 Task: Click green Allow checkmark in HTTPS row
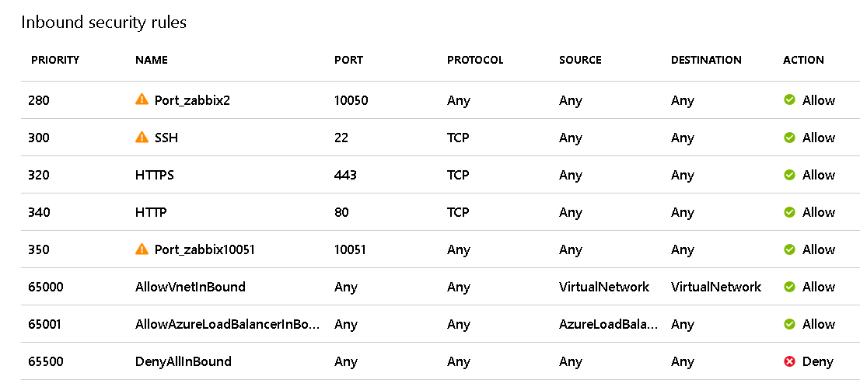click(790, 175)
